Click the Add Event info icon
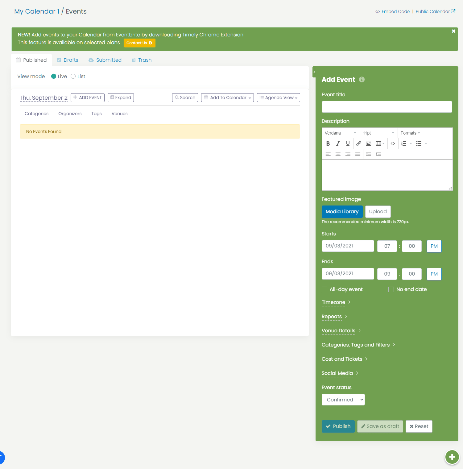The image size is (463, 469). 362,80
